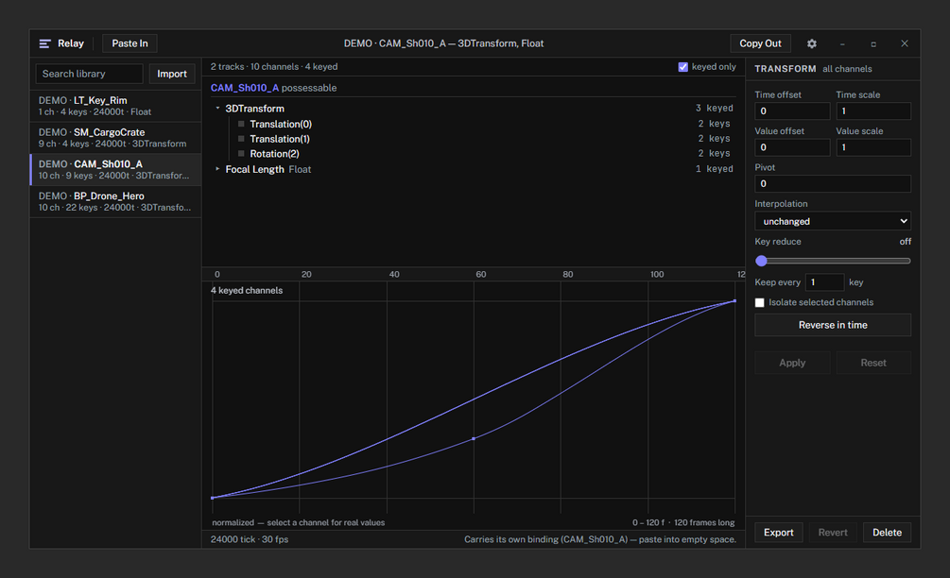Select the Rotation(2) channel square marker
Viewport: 950px width, 578px height.
(x=241, y=154)
